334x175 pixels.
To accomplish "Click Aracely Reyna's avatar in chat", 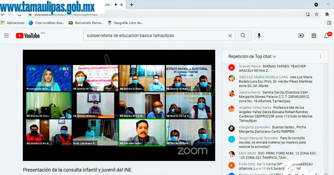I will point(231,68).
